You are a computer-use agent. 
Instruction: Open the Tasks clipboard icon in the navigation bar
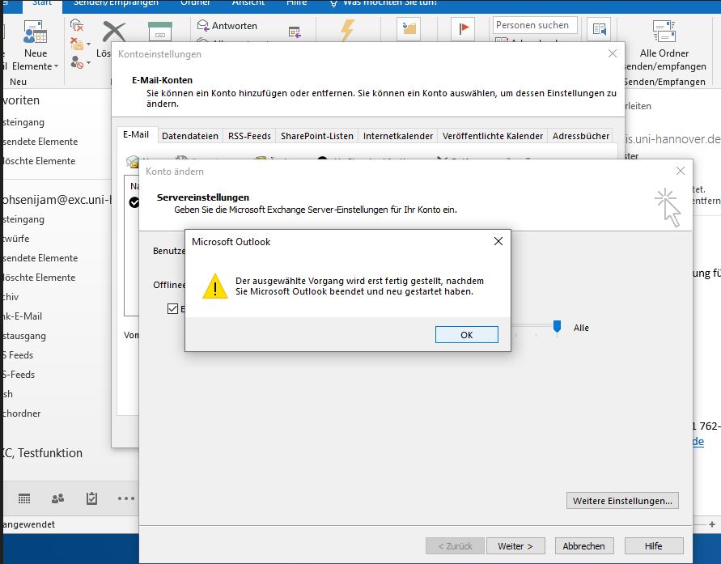click(91, 498)
